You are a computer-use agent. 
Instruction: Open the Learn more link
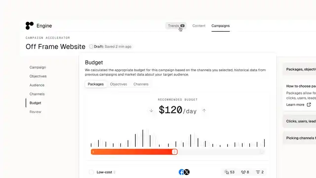[x=295, y=104]
